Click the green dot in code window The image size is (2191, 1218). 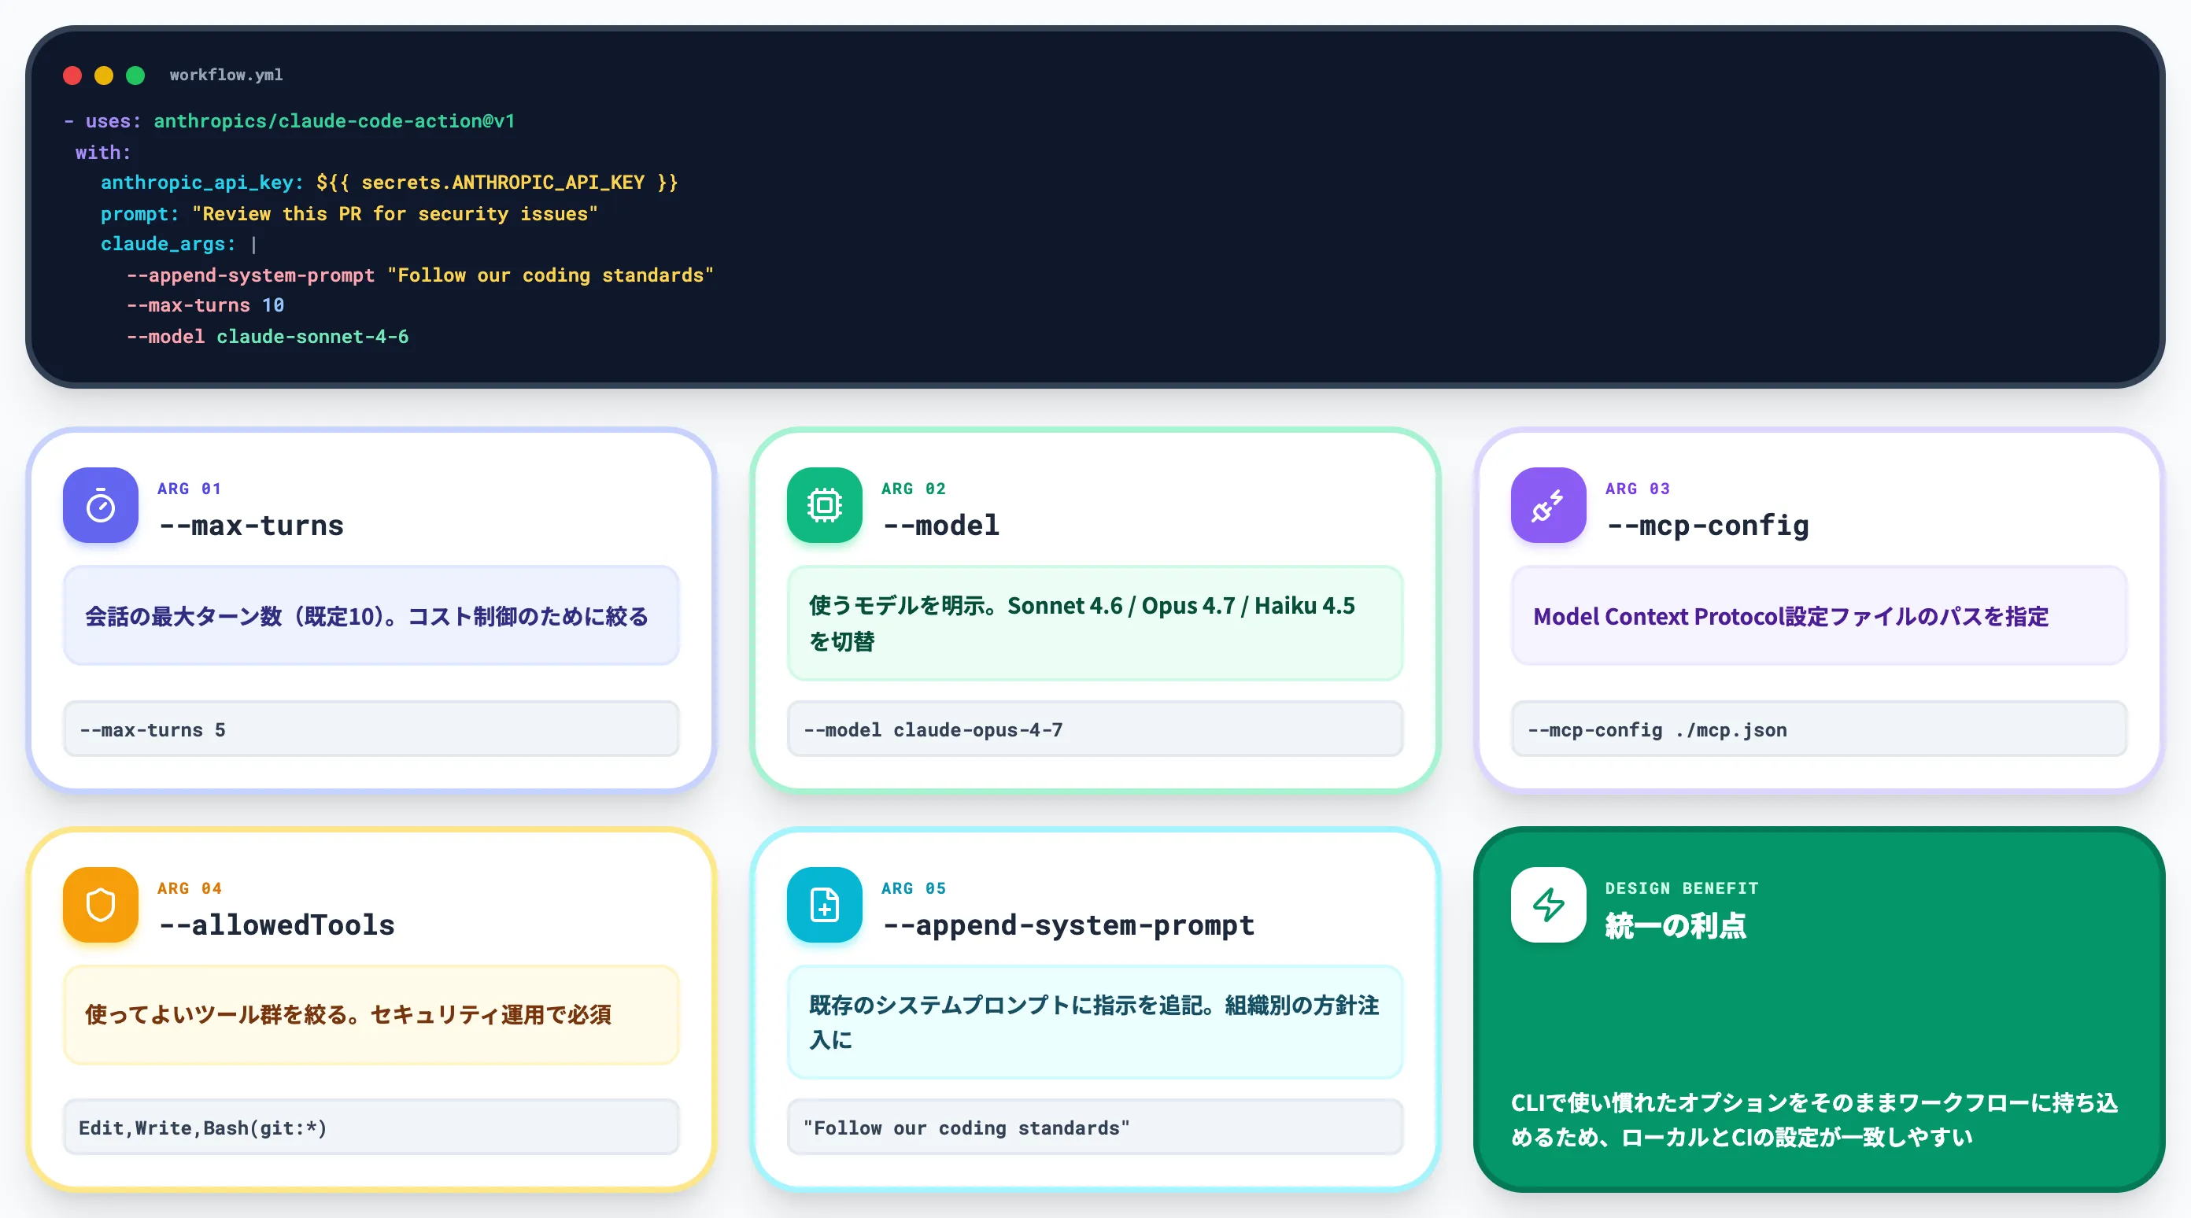click(x=135, y=76)
